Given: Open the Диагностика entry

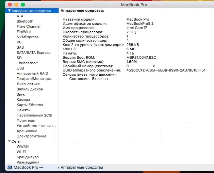Looking at the screenshot, I should [x=28, y=84].
